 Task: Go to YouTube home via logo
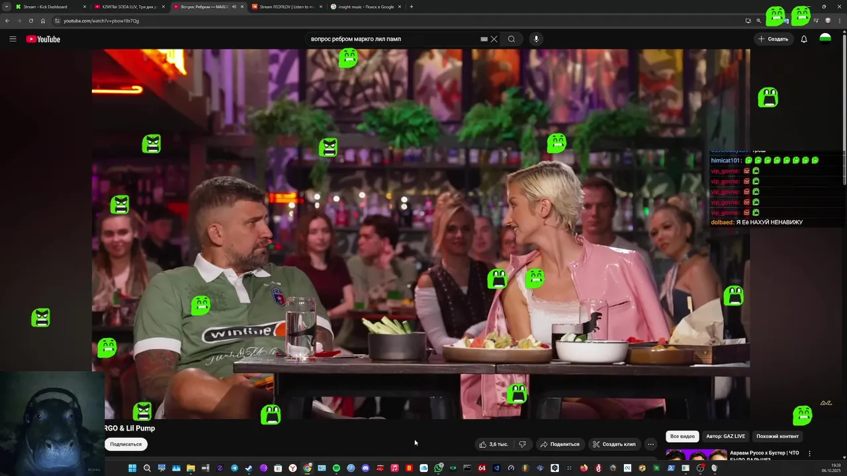43,39
